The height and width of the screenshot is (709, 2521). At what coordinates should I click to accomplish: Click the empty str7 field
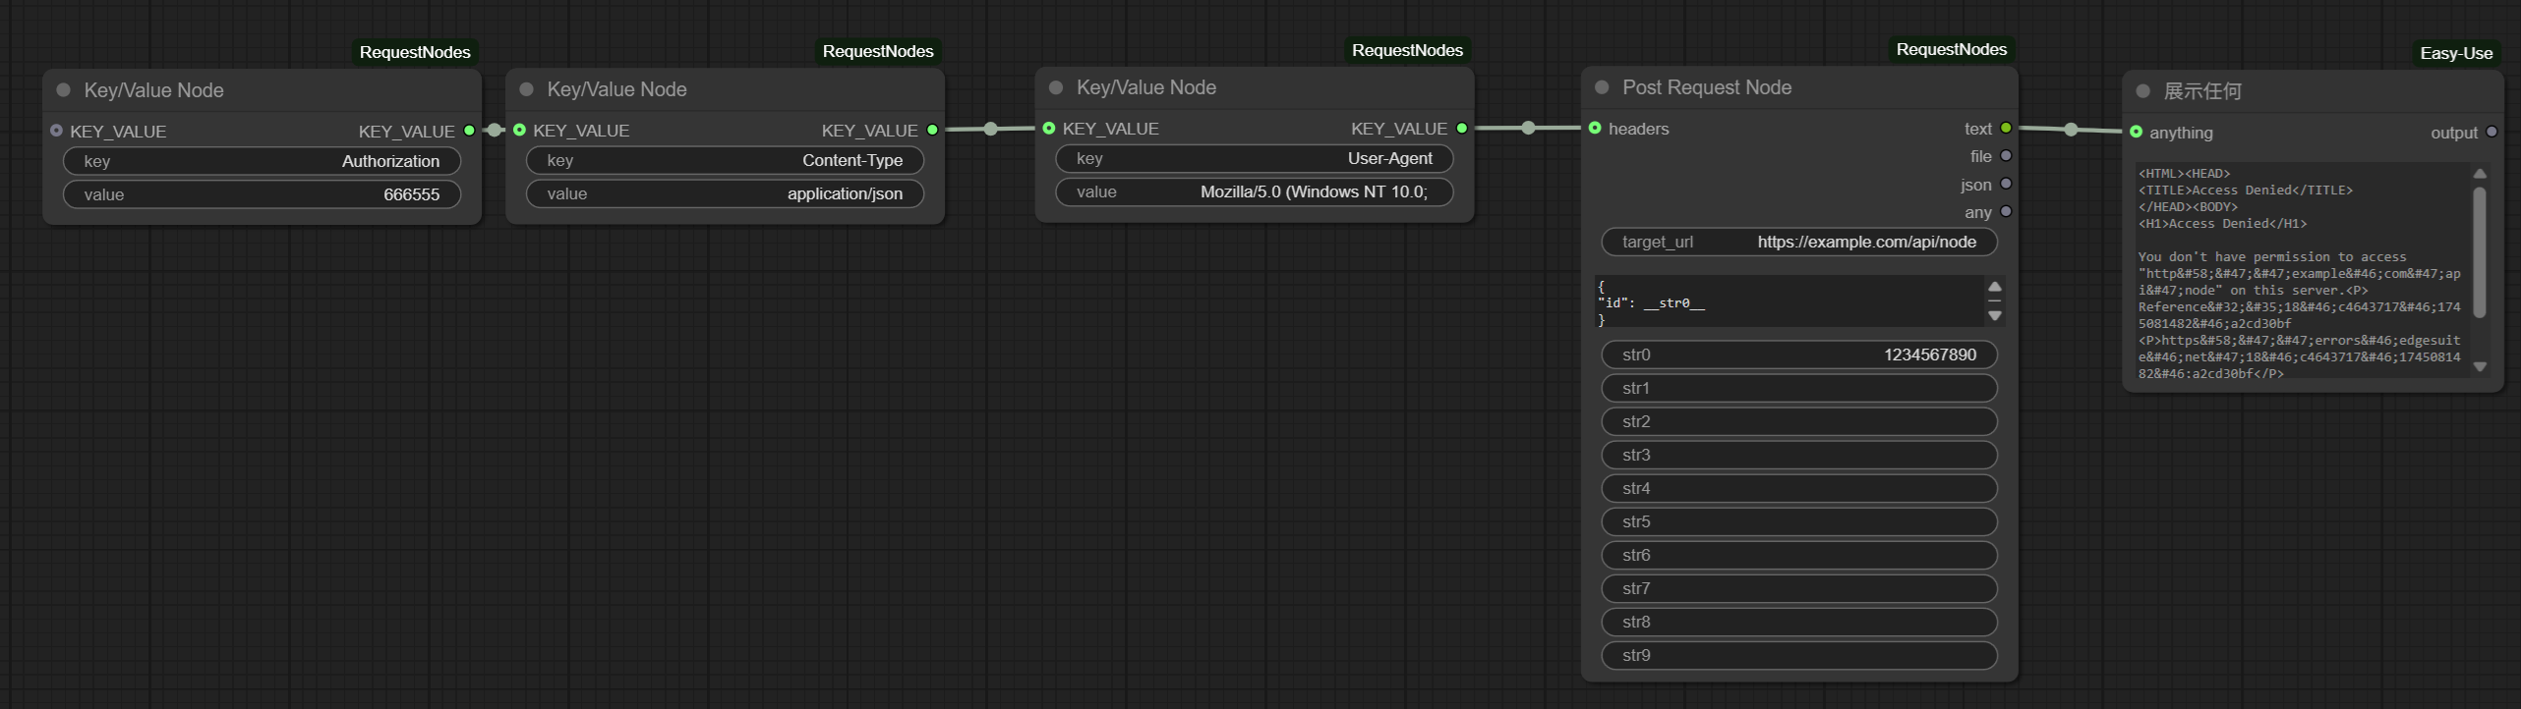[1799, 588]
